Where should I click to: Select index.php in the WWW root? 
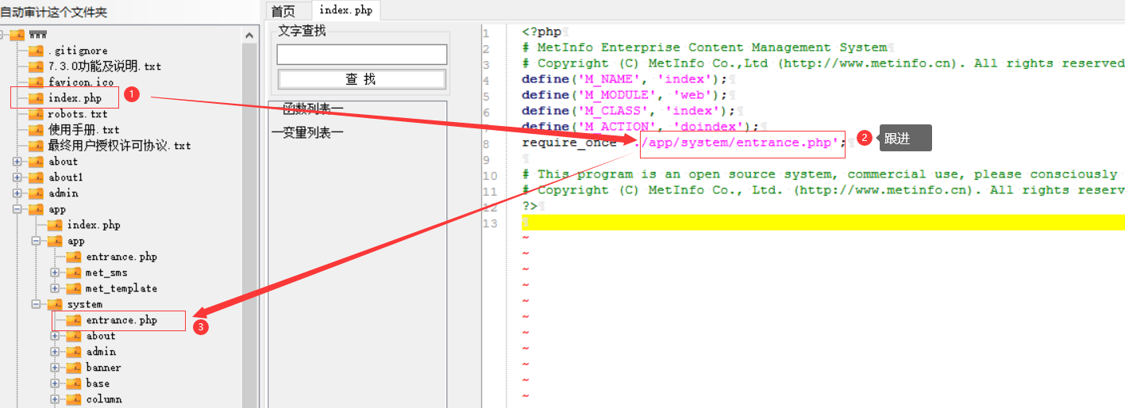click(x=75, y=98)
